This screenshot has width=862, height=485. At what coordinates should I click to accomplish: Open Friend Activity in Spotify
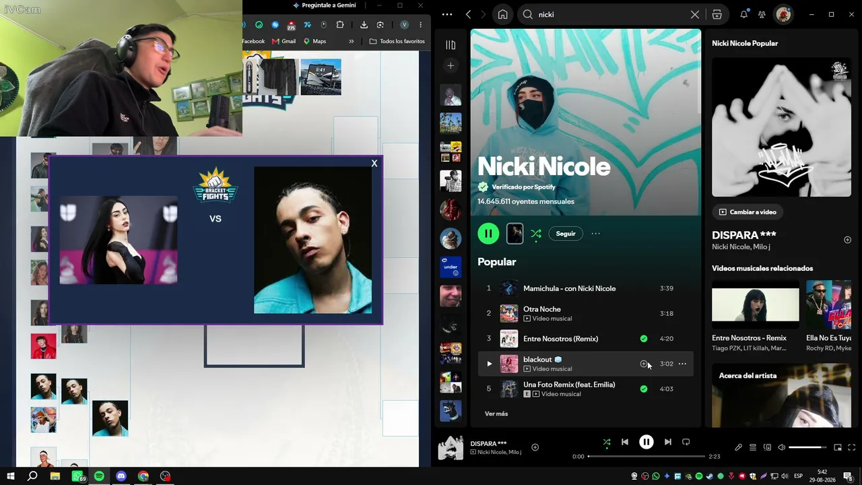coord(762,14)
